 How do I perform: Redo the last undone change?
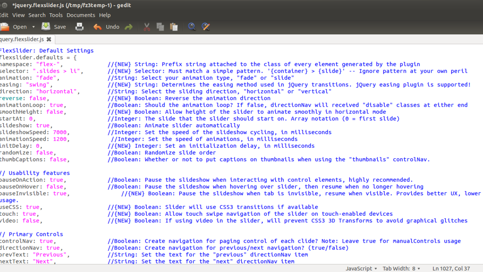pos(128,26)
